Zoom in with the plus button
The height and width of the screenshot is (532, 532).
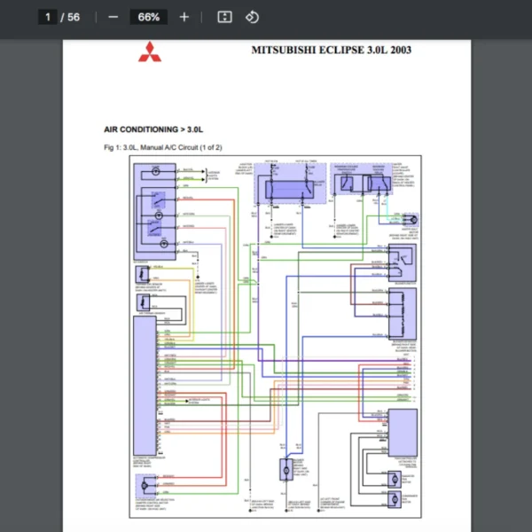[184, 17]
